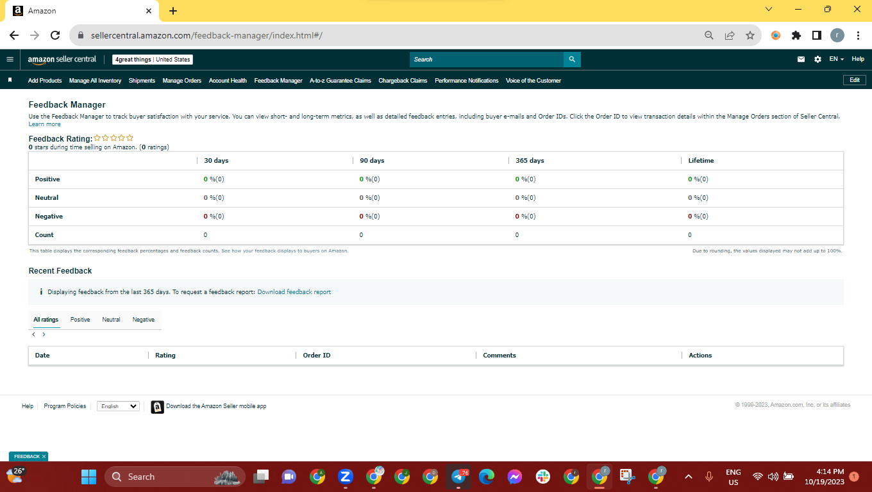Viewport: 872px width, 492px height.
Task: Open the Chrome profile avatar
Action: pos(837,36)
